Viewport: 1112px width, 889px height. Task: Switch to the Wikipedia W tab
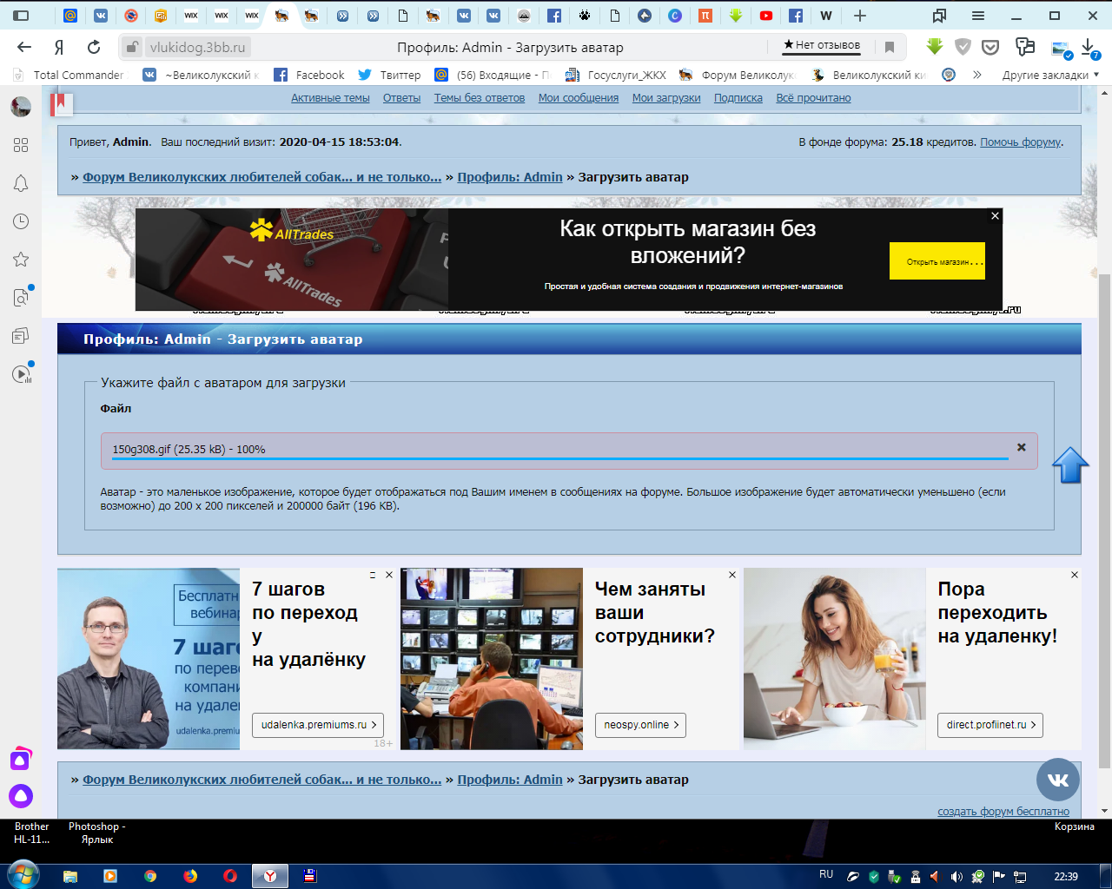tap(825, 16)
